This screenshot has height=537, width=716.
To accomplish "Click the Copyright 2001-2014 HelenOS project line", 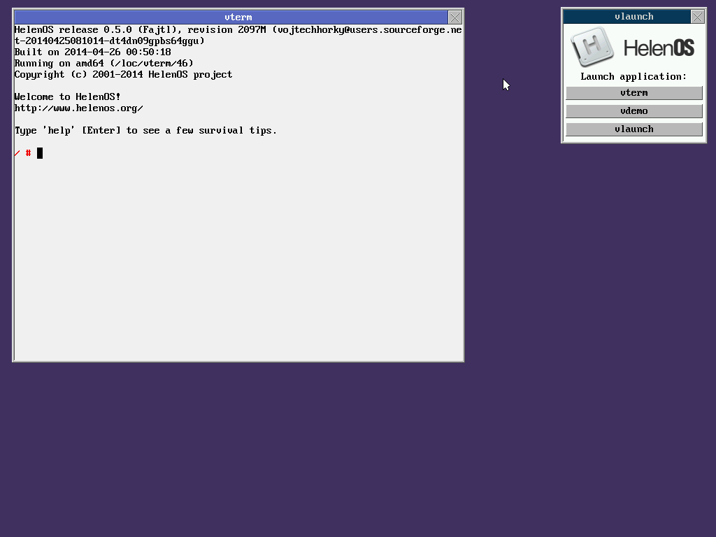I will pyautogui.click(x=123, y=74).
